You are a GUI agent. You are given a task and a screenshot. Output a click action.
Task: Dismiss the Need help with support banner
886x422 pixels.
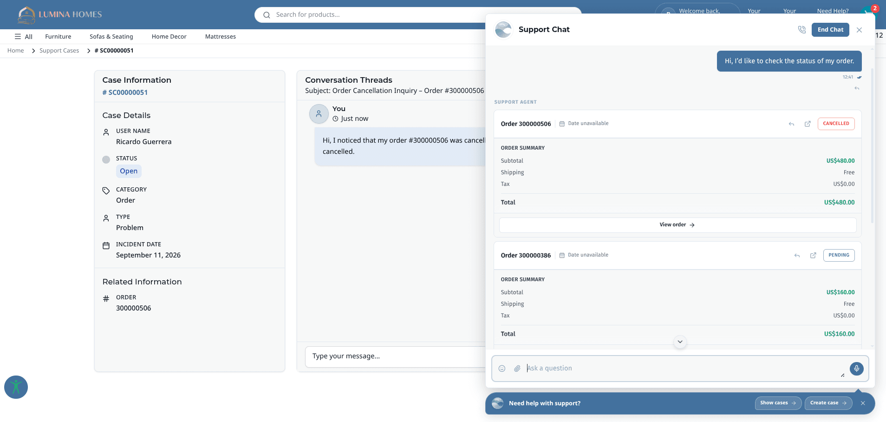point(863,403)
